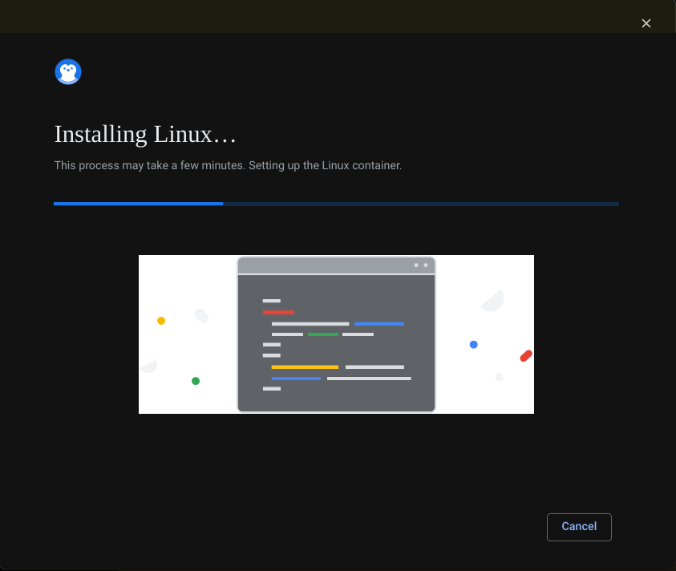676x571 pixels.
Task: Cancel the Linux installation
Action: (x=579, y=527)
